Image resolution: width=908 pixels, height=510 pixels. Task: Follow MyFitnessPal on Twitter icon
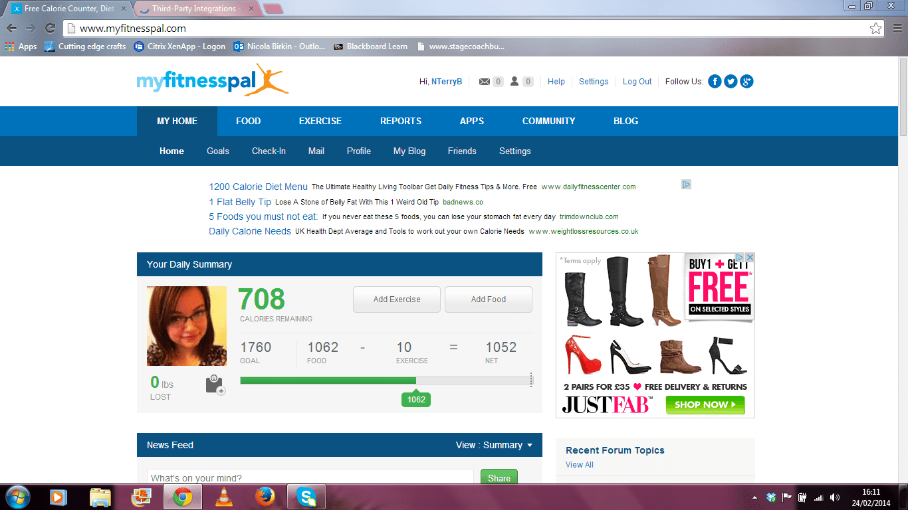731,82
